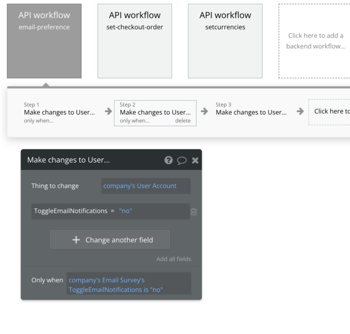
Task: Select Step 3 Make changes to User
Action: (251, 112)
